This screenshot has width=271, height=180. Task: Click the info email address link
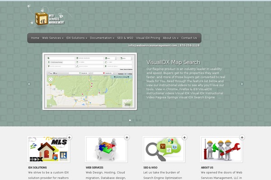153,45
